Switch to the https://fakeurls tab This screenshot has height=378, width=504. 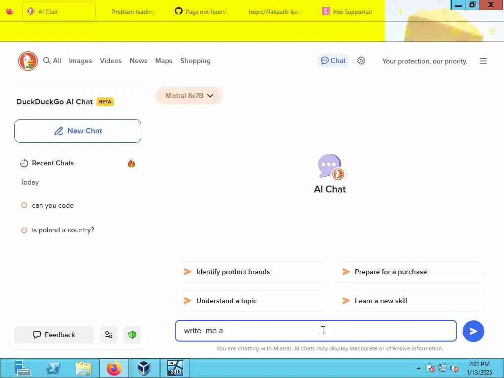(275, 12)
